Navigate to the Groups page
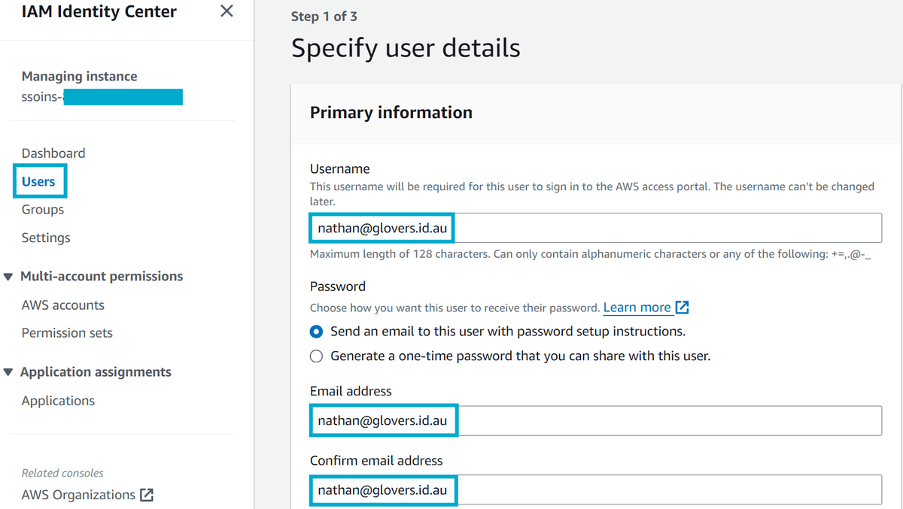The image size is (903, 509). (x=42, y=209)
